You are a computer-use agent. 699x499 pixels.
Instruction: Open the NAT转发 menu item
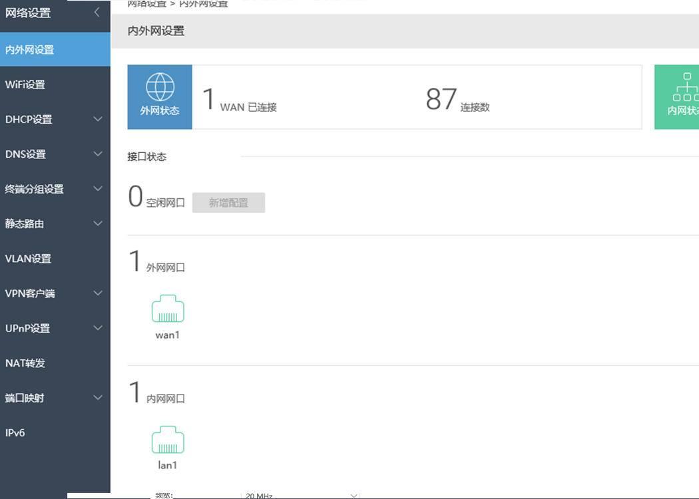(55, 363)
